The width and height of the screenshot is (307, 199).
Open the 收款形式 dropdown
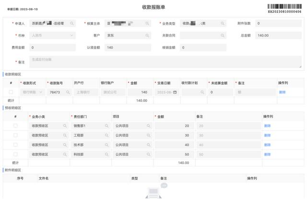point(32,92)
